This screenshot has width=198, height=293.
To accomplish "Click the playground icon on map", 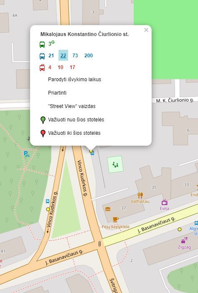I will pos(115,164).
